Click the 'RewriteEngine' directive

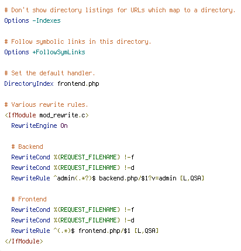pos(34,125)
